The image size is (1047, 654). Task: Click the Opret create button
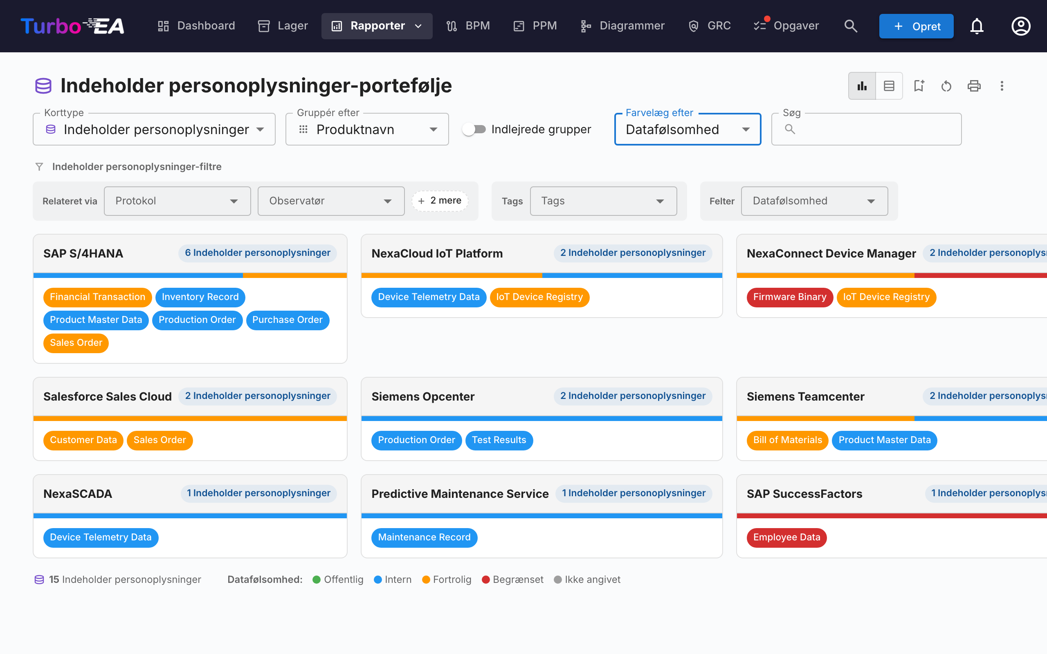point(916,26)
